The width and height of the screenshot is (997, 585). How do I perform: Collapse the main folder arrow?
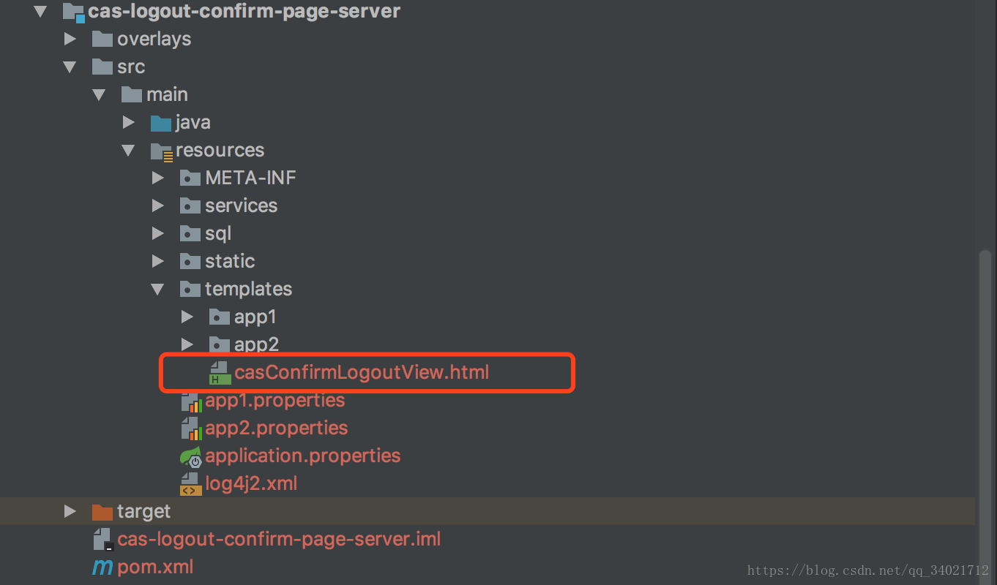click(x=100, y=94)
